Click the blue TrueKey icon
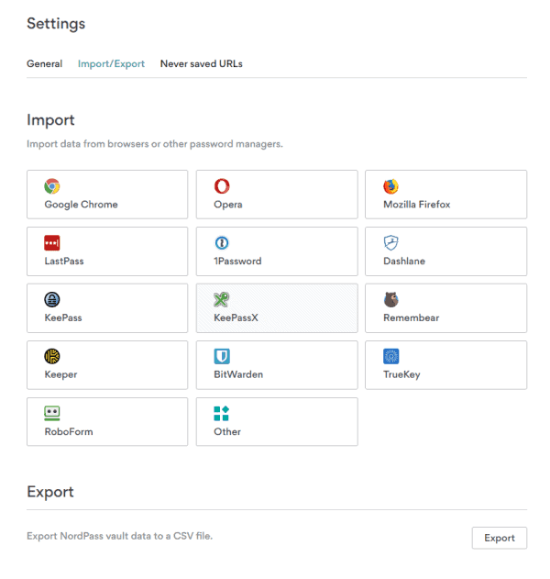This screenshot has width=550, height=579. 391,356
